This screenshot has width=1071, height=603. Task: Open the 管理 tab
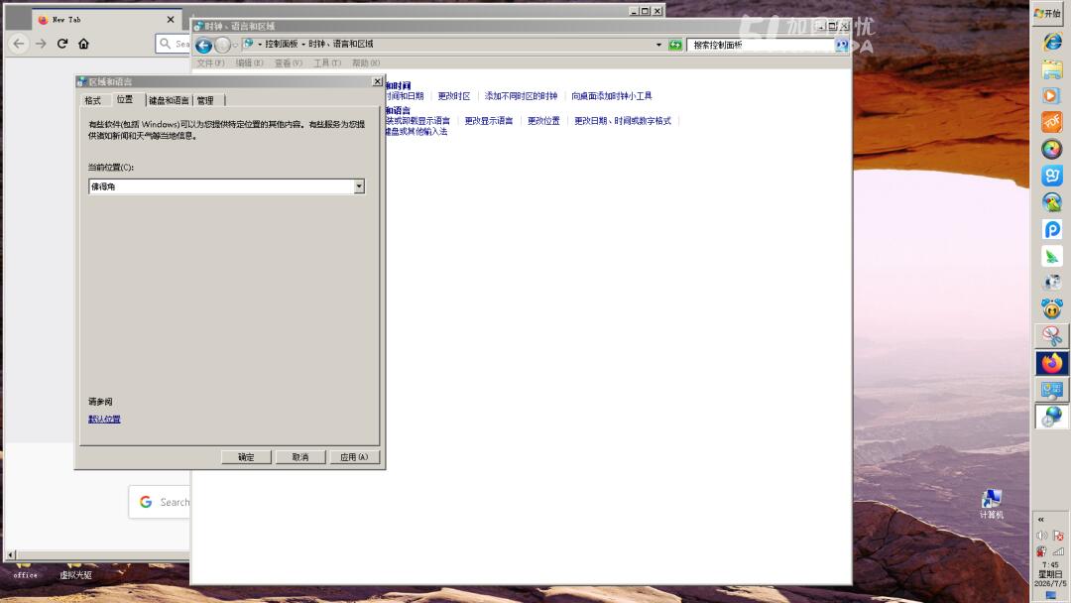(x=205, y=100)
